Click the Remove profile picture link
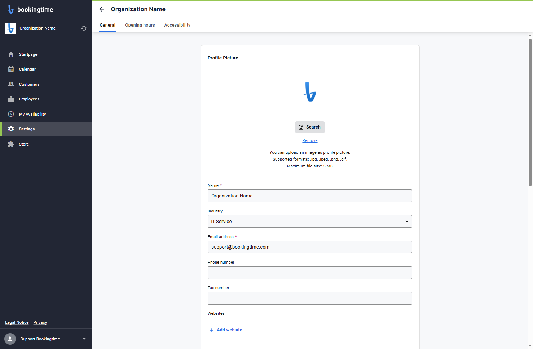 [310, 140]
